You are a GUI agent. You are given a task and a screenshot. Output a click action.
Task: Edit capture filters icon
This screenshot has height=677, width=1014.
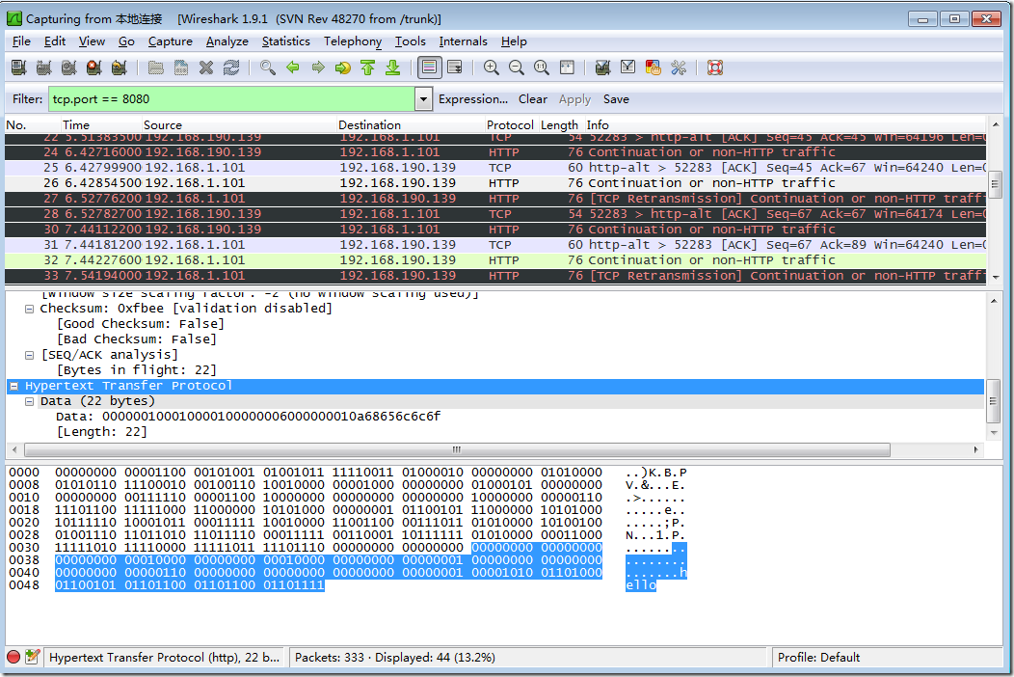(602, 68)
